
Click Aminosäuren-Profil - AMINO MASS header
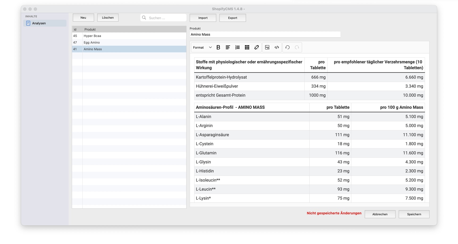(252, 108)
